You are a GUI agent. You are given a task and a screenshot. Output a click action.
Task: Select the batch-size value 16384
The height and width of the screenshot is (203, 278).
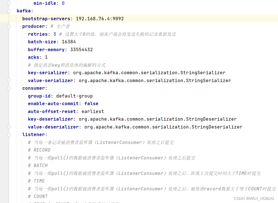(x=69, y=42)
